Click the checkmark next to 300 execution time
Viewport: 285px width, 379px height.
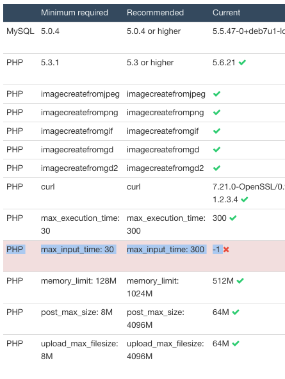[232, 218]
